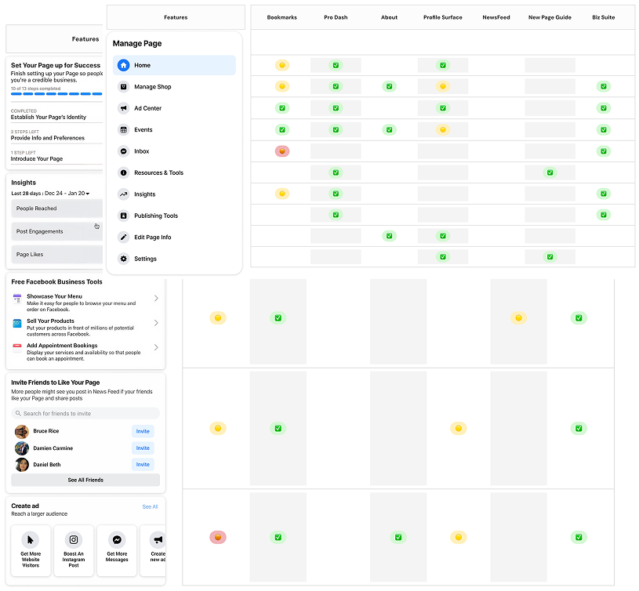Click Showcase Your Menu purple icon
This screenshot has height=591, width=639.
point(17,299)
